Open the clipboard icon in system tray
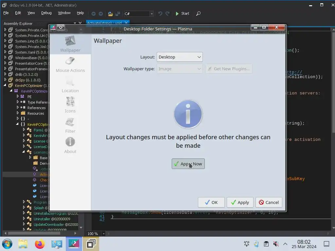Viewport: 335px width, 251px height. click(x=266, y=244)
